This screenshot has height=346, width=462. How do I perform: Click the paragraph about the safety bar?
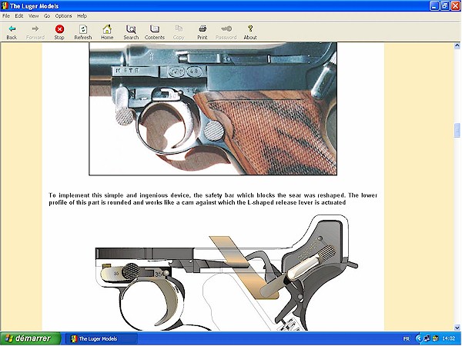(x=213, y=199)
